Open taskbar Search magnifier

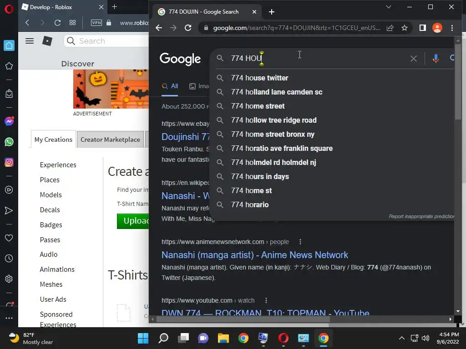coord(163,338)
